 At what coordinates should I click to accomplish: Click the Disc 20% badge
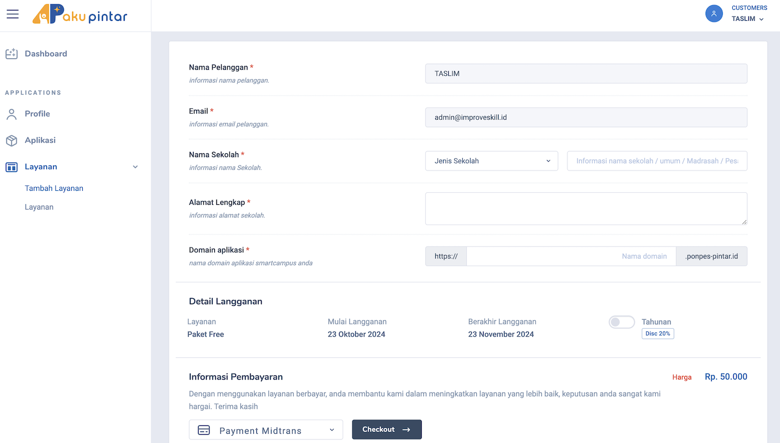(658, 334)
